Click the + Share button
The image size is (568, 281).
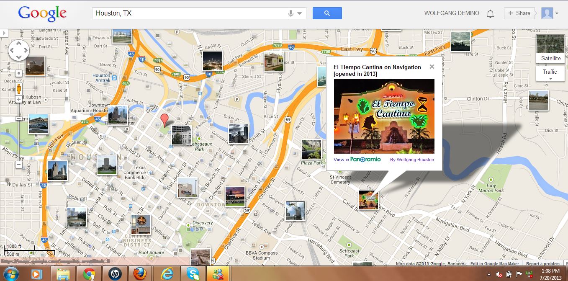click(x=519, y=13)
